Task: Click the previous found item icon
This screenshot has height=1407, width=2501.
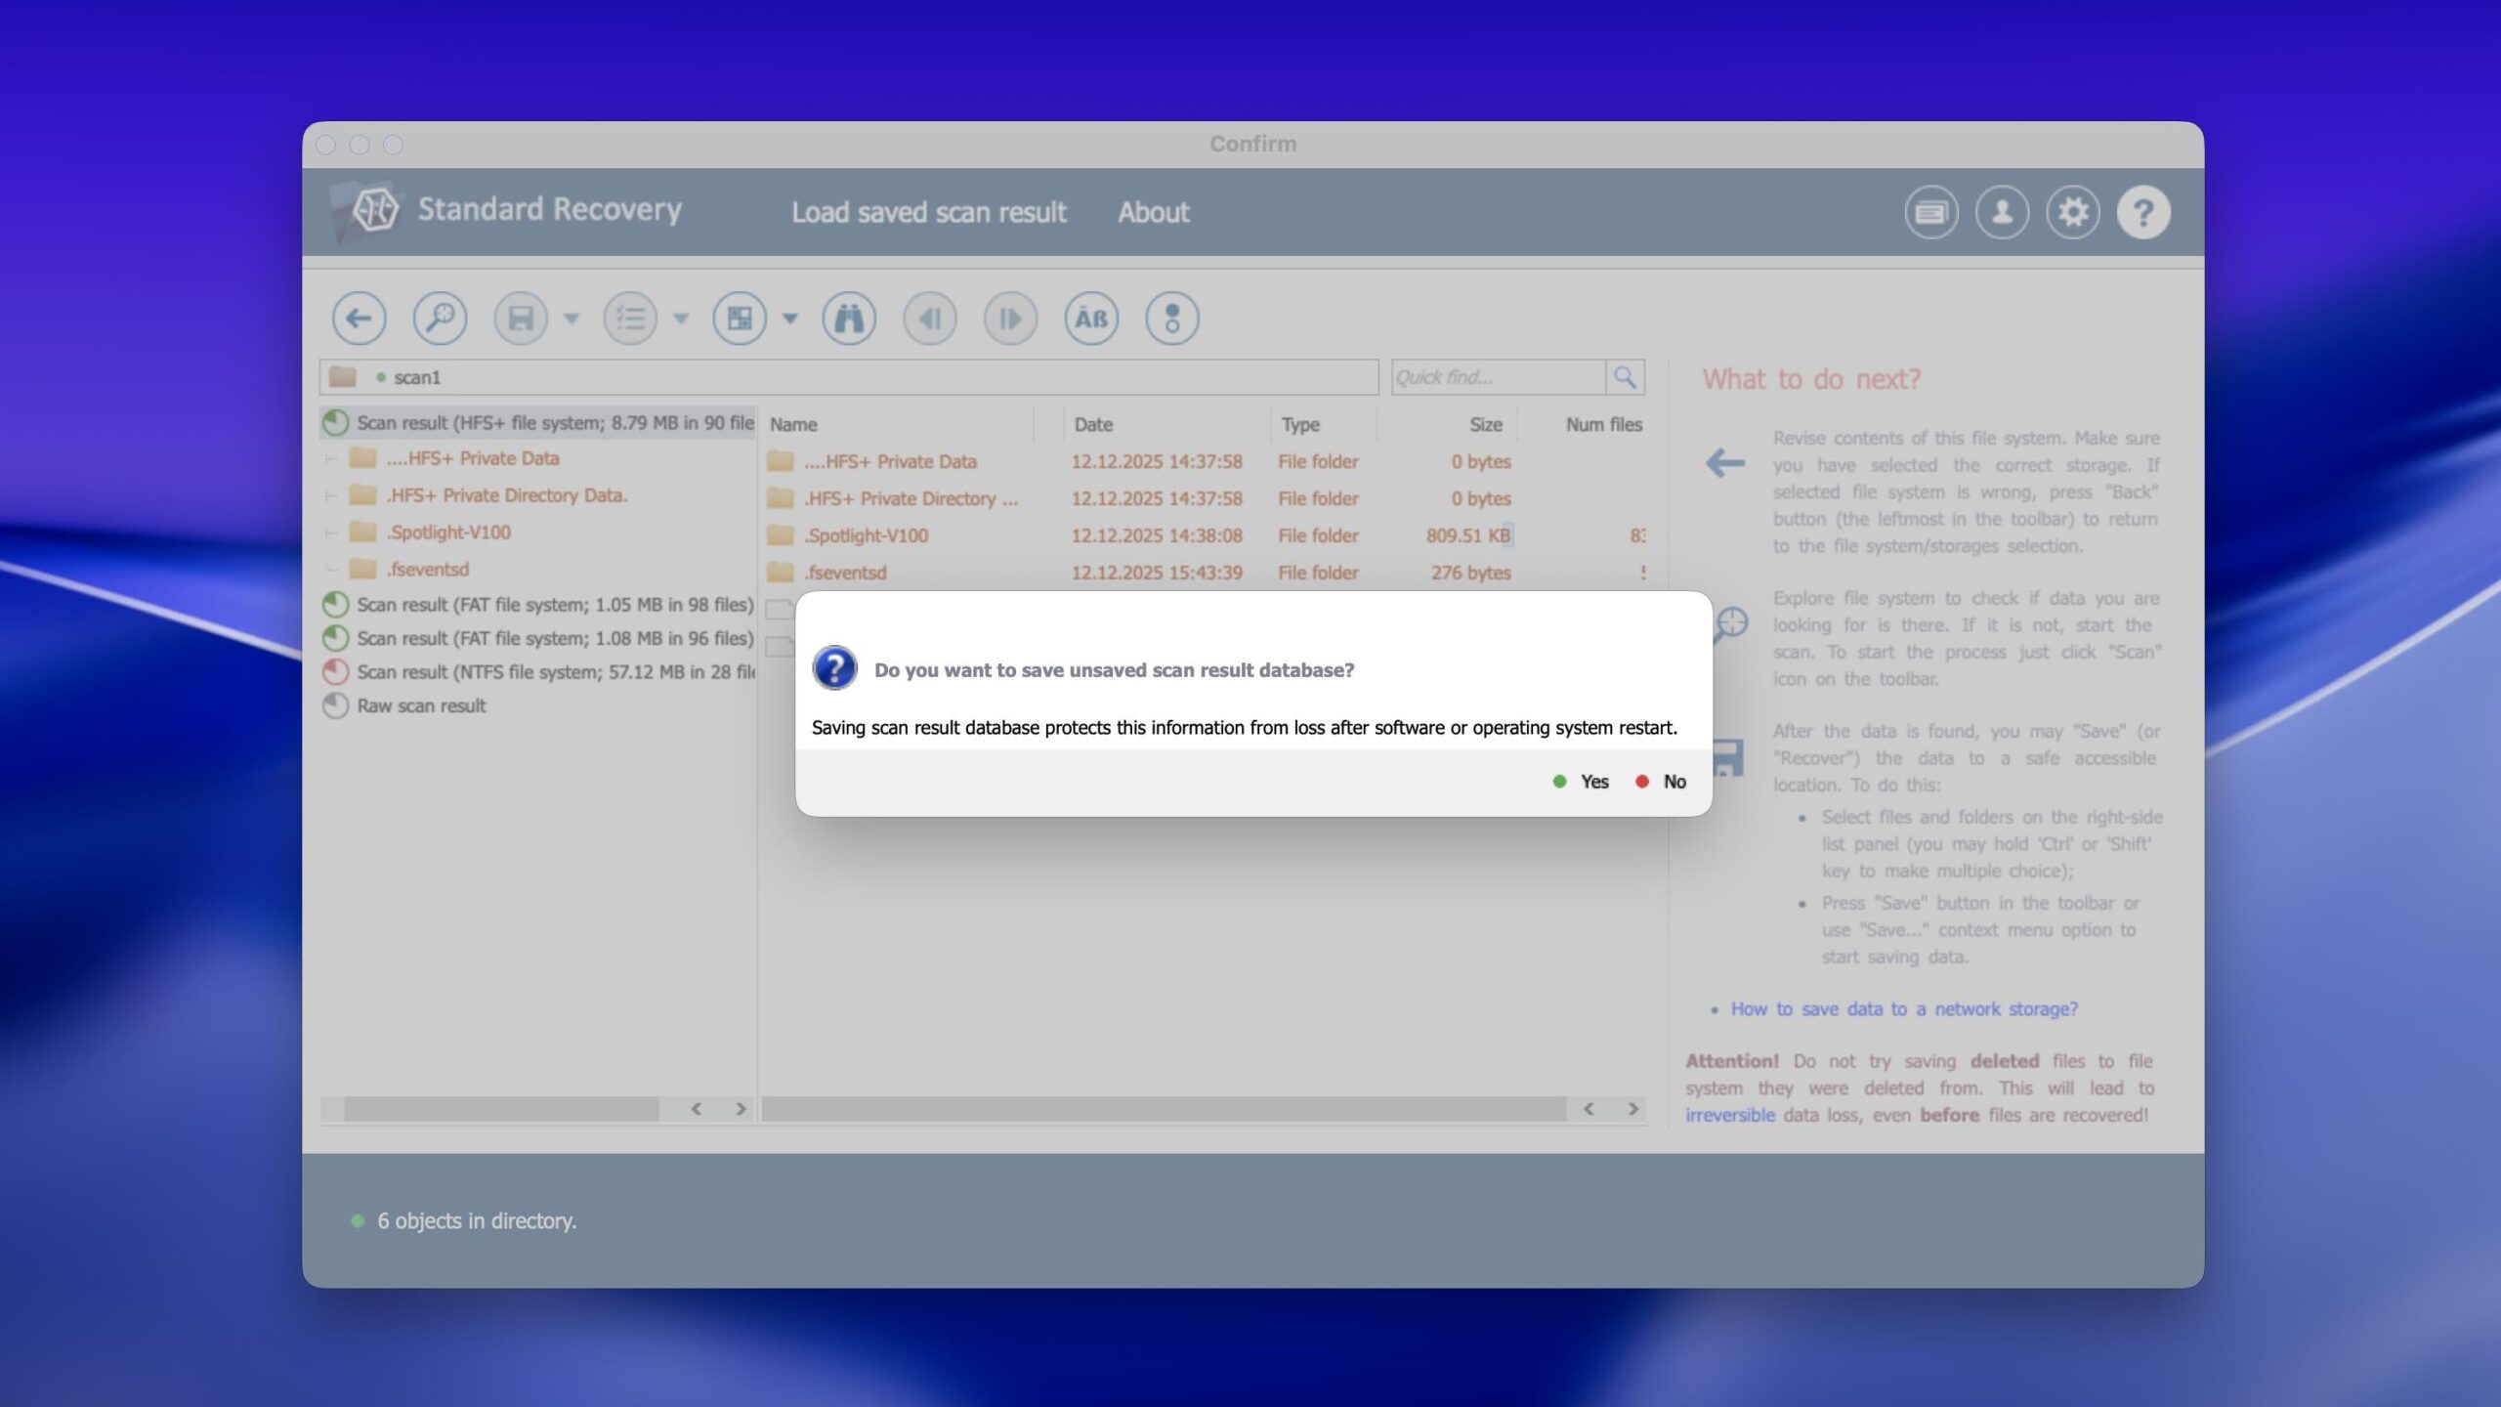Action: point(929,319)
